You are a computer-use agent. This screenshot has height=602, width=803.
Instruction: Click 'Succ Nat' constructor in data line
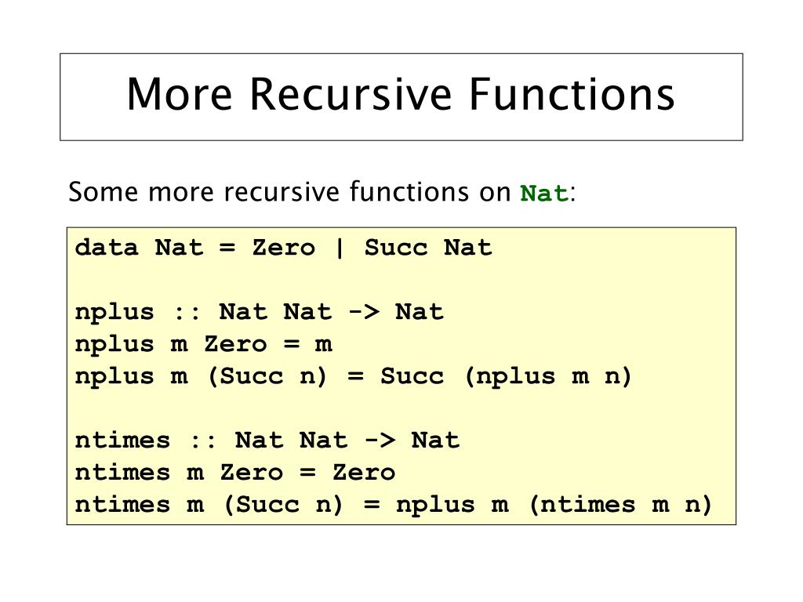tap(428, 248)
